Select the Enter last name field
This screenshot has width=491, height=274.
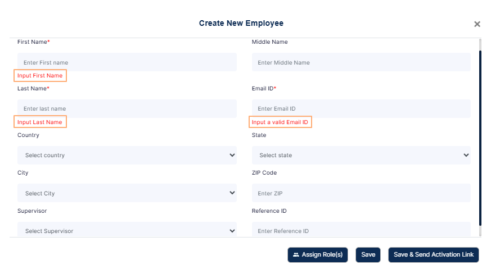click(127, 108)
